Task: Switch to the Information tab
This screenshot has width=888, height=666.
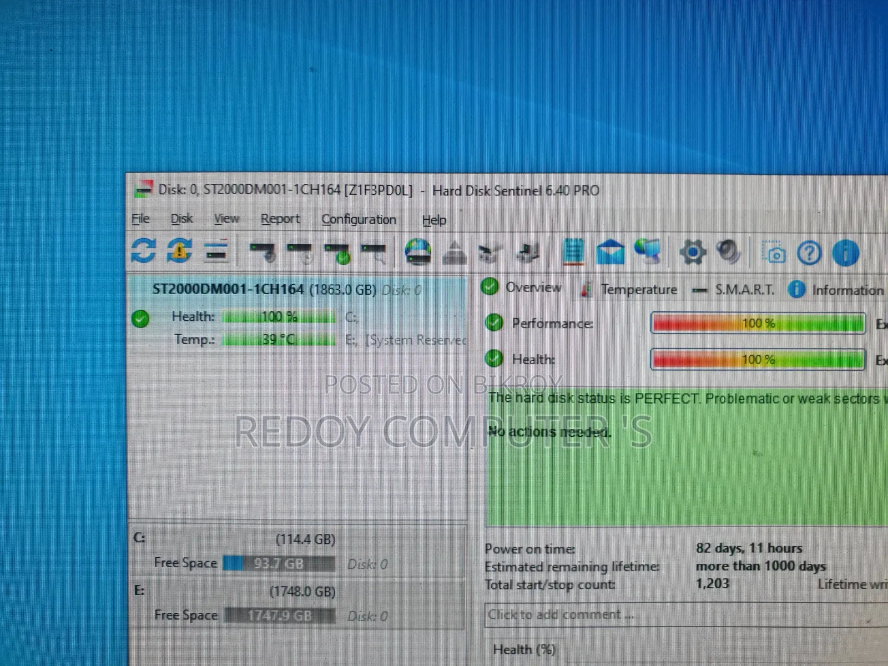Action: 836,290
